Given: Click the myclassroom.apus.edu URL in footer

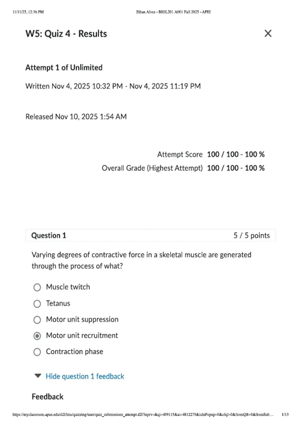Looking at the screenshot, I should [x=143, y=414].
